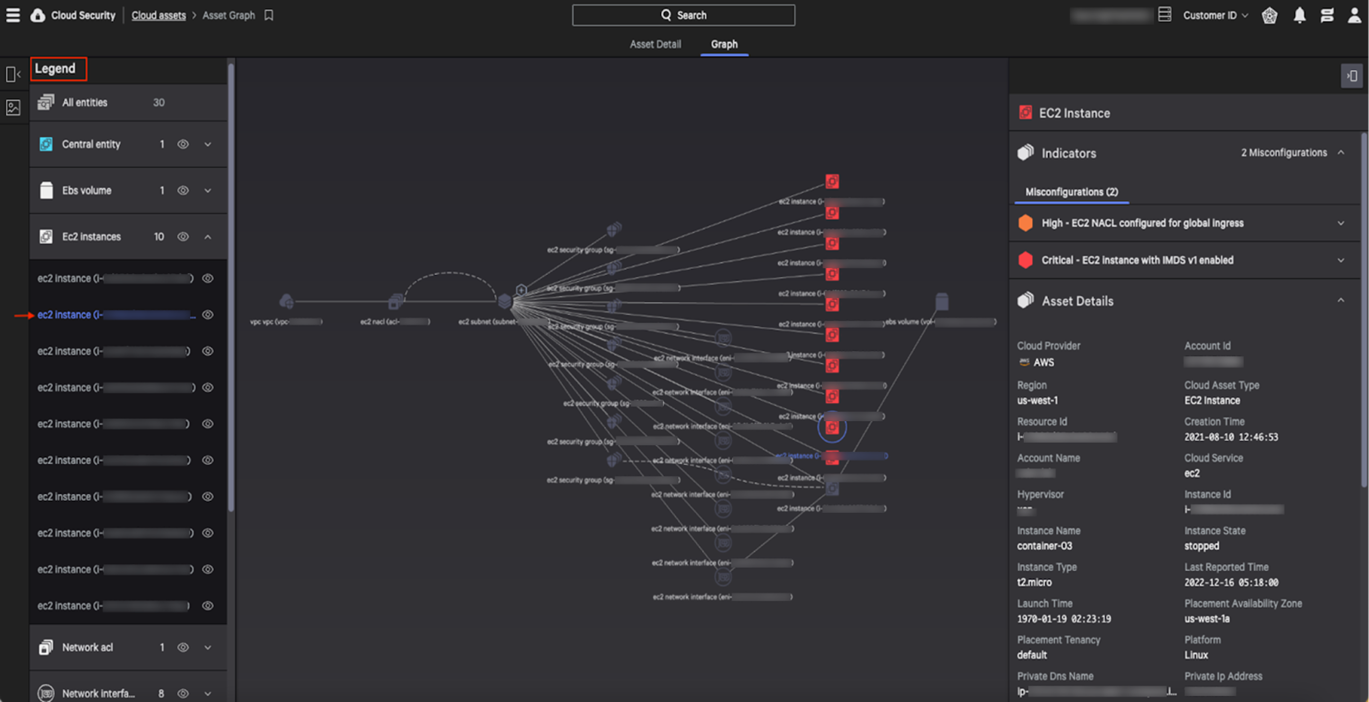The width and height of the screenshot is (1369, 702).
Task: Click the orange High severity hexagon
Action: click(x=1025, y=222)
